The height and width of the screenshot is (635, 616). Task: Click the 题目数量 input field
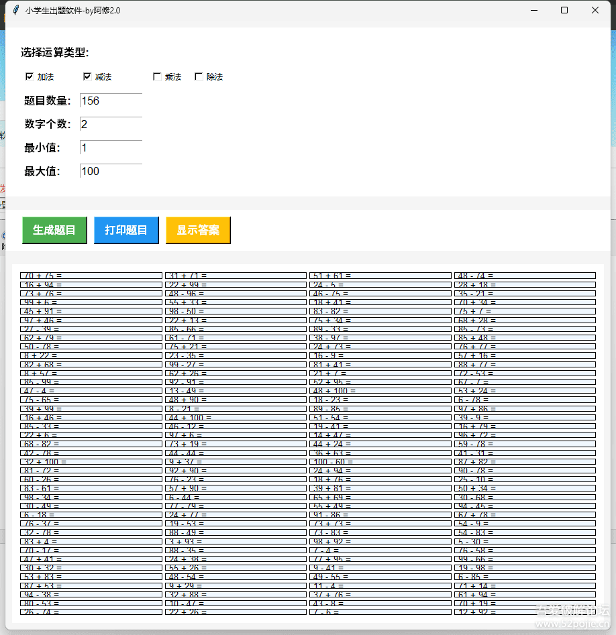(109, 101)
